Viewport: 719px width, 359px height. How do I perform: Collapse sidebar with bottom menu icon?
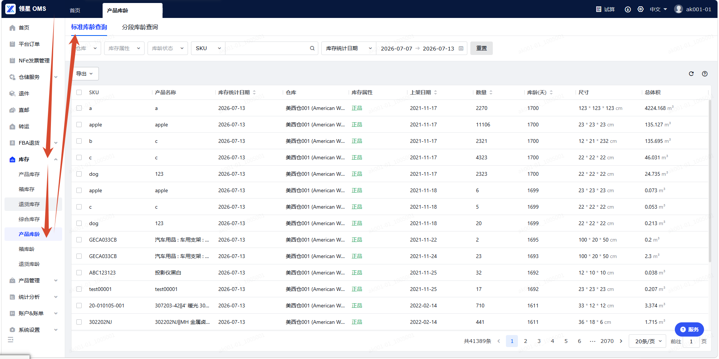10,340
